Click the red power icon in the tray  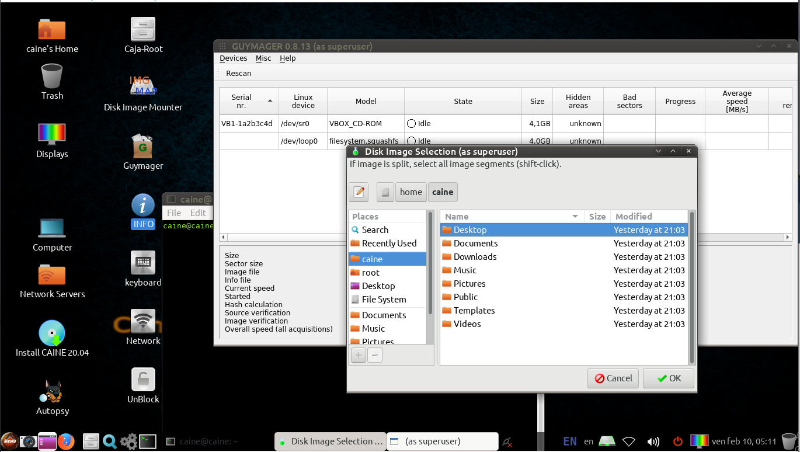[677, 441]
